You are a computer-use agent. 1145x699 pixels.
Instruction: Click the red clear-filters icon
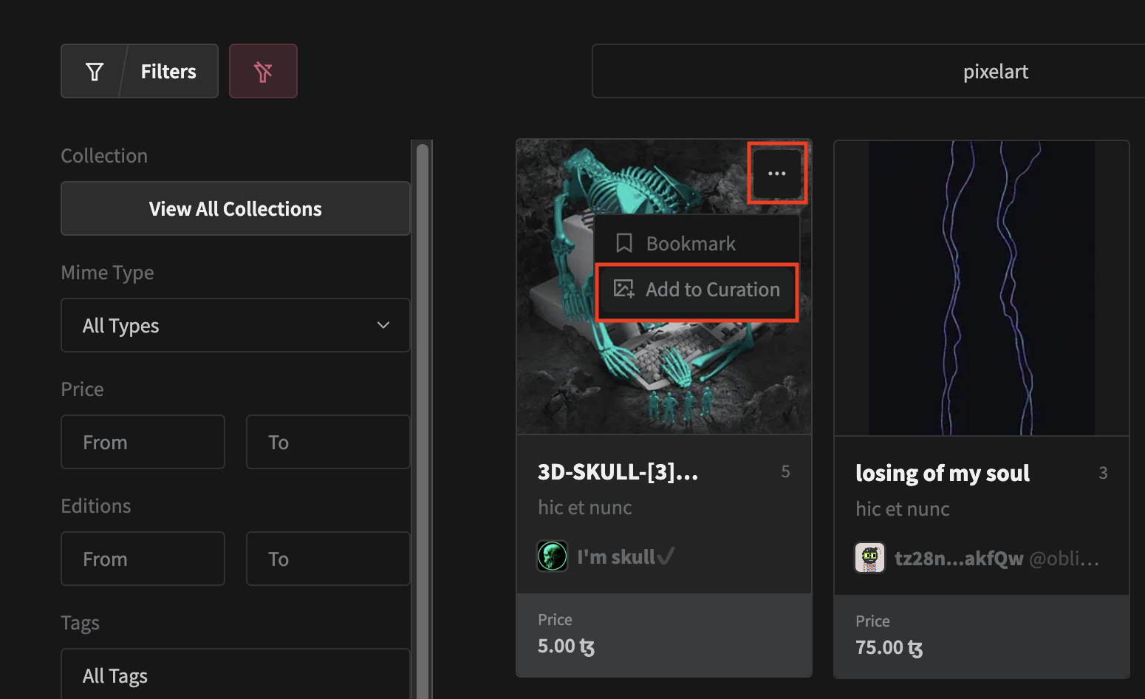tap(263, 71)
